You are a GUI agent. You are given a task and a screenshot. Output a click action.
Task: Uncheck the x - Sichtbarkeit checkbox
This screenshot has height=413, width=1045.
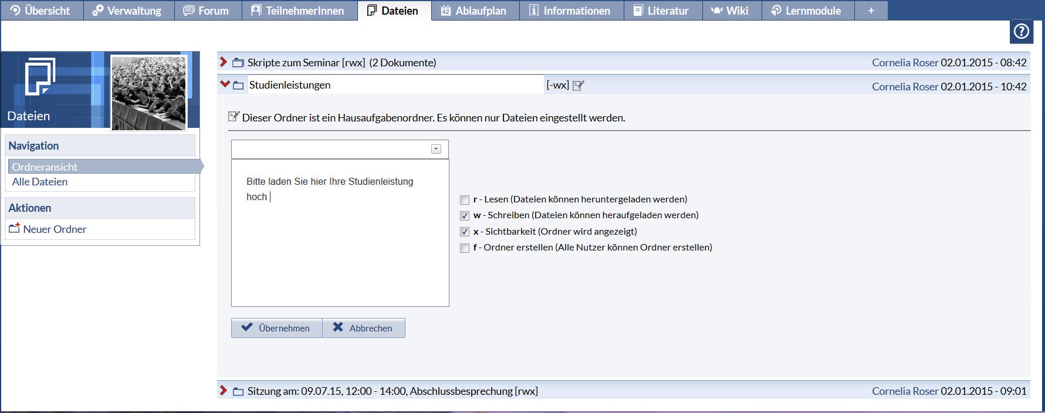465,232
